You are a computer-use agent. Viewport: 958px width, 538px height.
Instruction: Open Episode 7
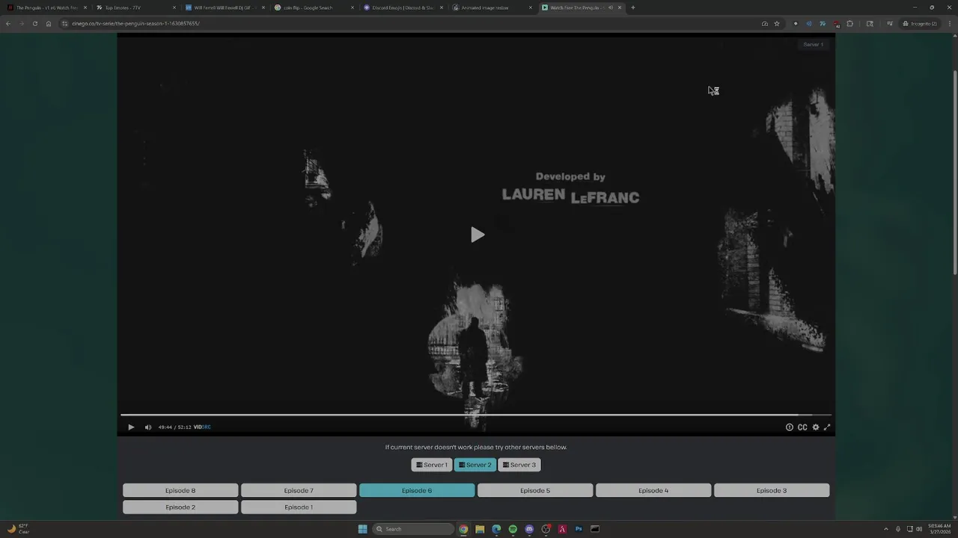tap(299, 491)
